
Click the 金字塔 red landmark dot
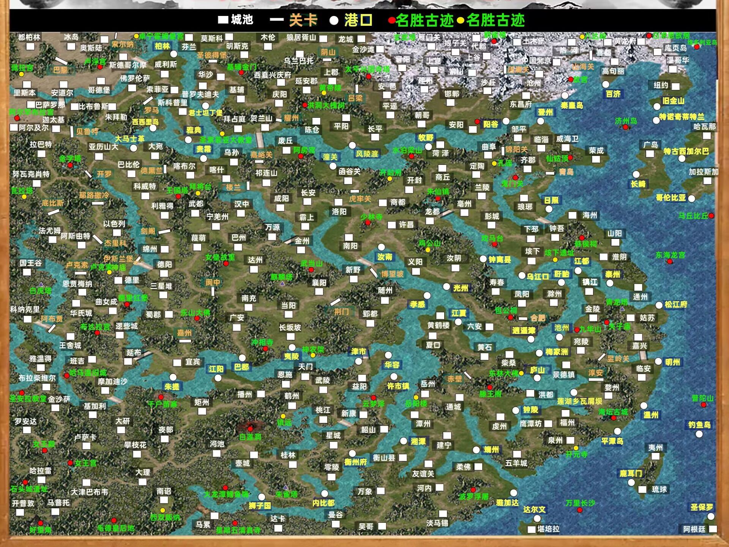70,165
